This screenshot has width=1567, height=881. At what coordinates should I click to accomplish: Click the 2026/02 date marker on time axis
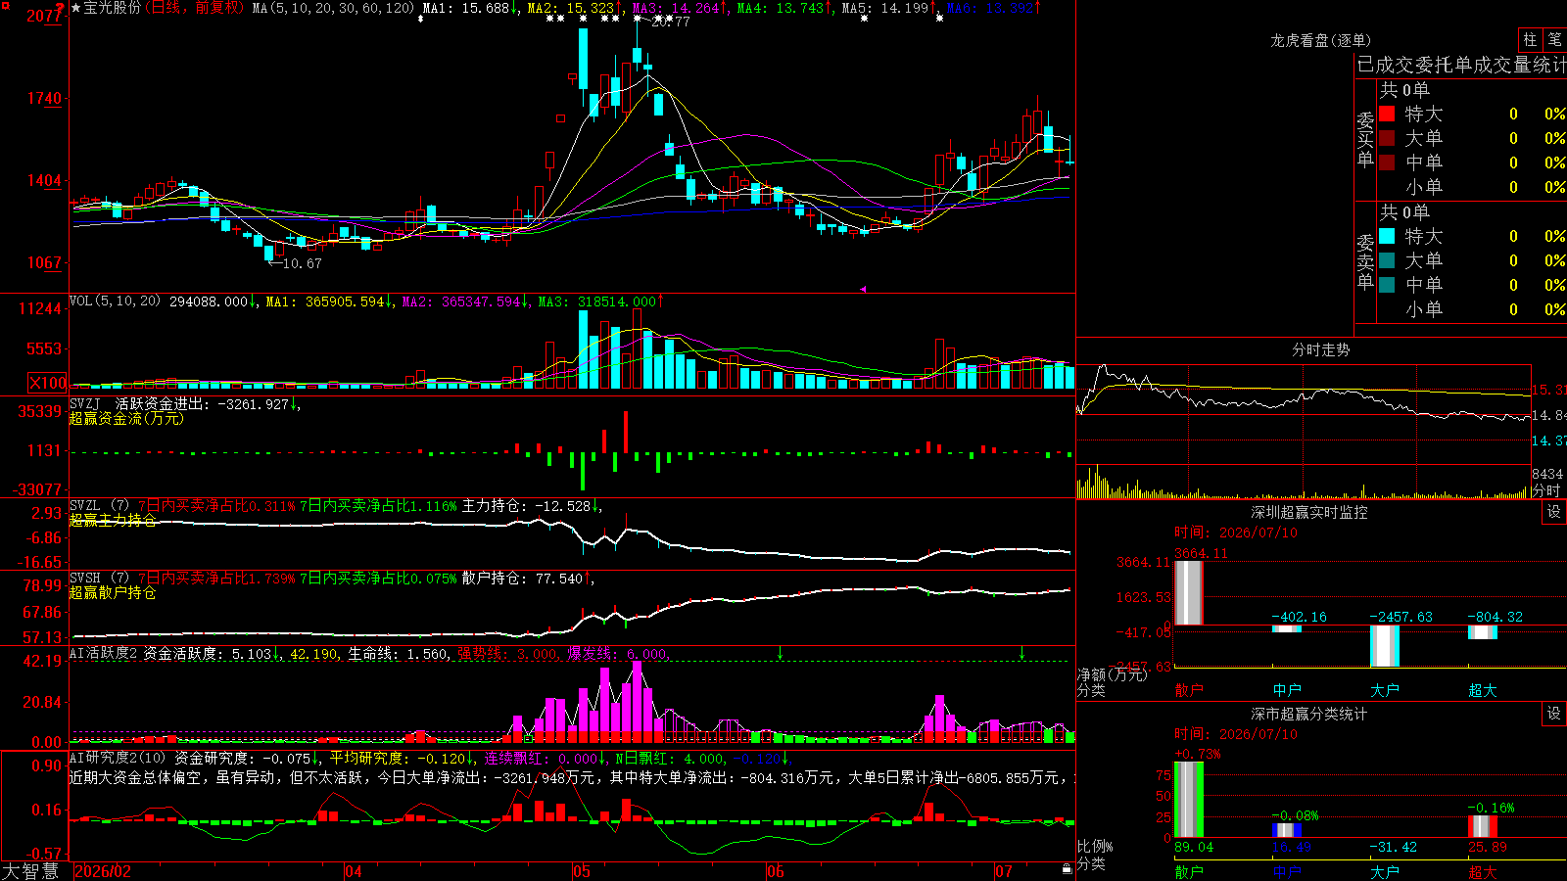[x=103, y=871]
